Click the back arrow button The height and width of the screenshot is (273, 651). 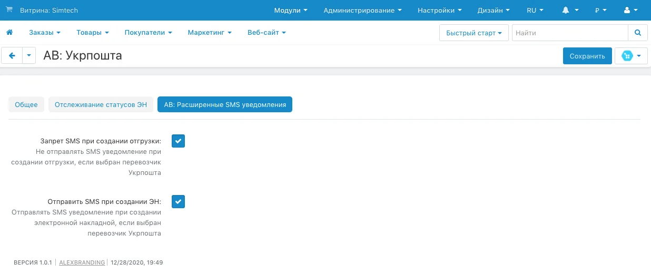click(12, 55)
